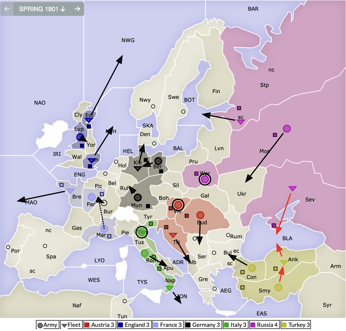346x331 pixels.
Task: Click the Russia 4 legend entry
Action: click(x=265, y=325)
